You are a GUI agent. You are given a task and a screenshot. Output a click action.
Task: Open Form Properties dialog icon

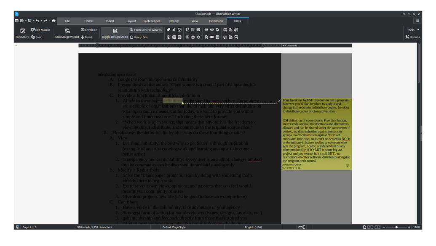[x=230, y=30]
